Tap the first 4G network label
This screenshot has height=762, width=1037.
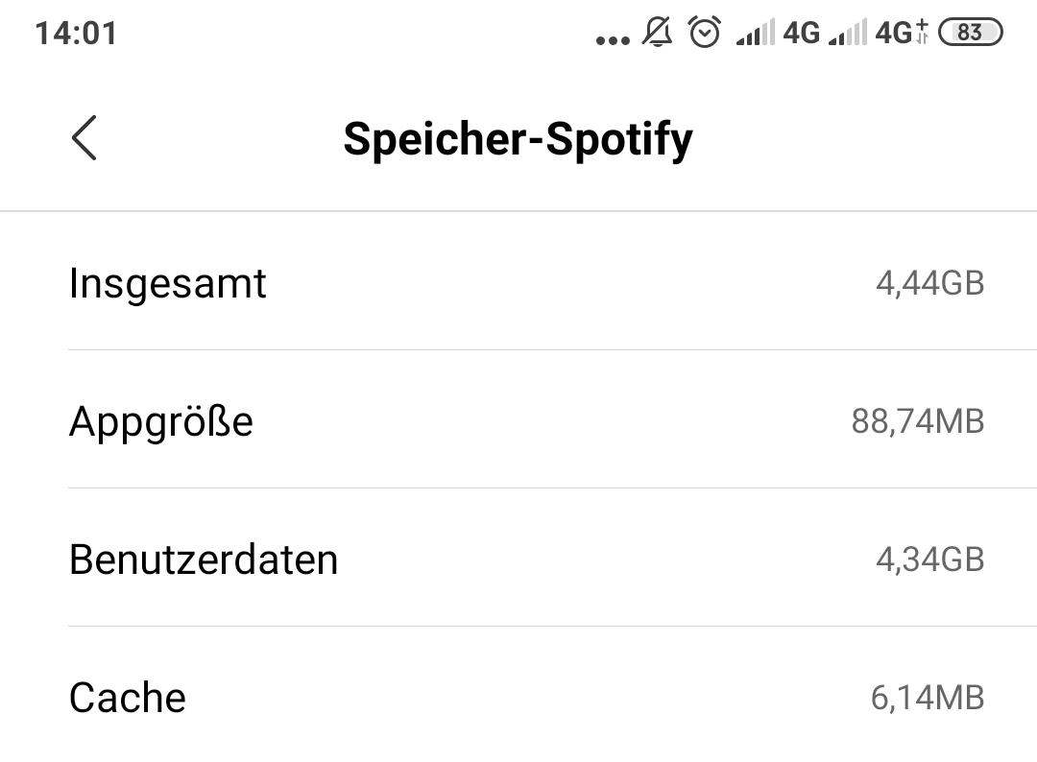(802, 33)
